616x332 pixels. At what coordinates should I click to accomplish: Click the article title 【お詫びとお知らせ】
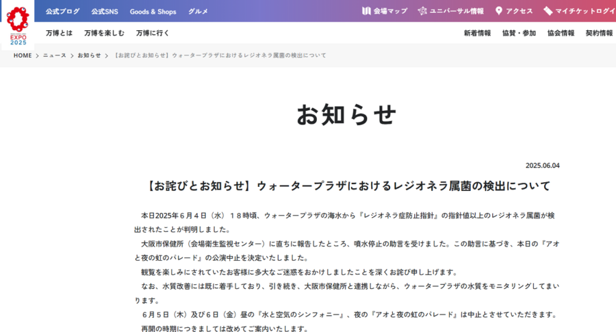347,186
